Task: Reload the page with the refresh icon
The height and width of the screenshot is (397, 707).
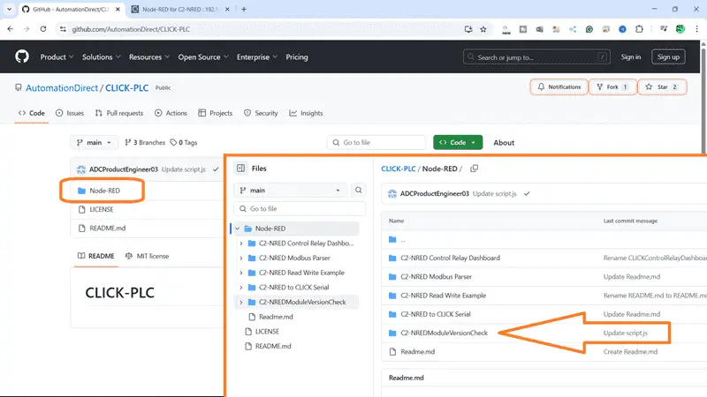Action: pos(43,29)
